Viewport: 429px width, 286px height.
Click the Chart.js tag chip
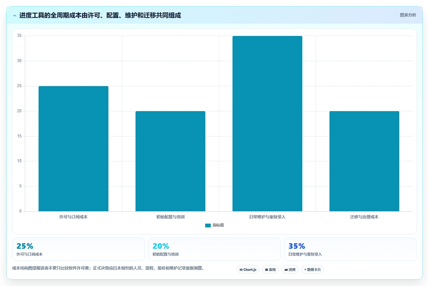tap(248, 270)
